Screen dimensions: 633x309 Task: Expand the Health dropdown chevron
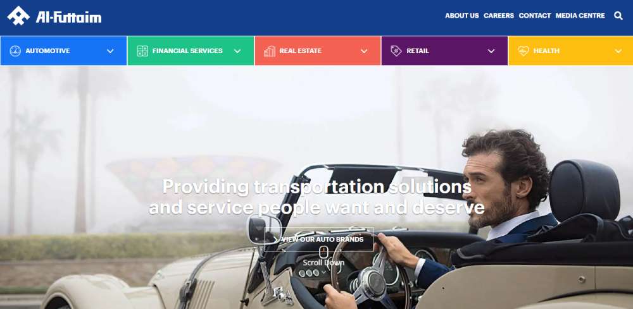[x=618, y=51]
